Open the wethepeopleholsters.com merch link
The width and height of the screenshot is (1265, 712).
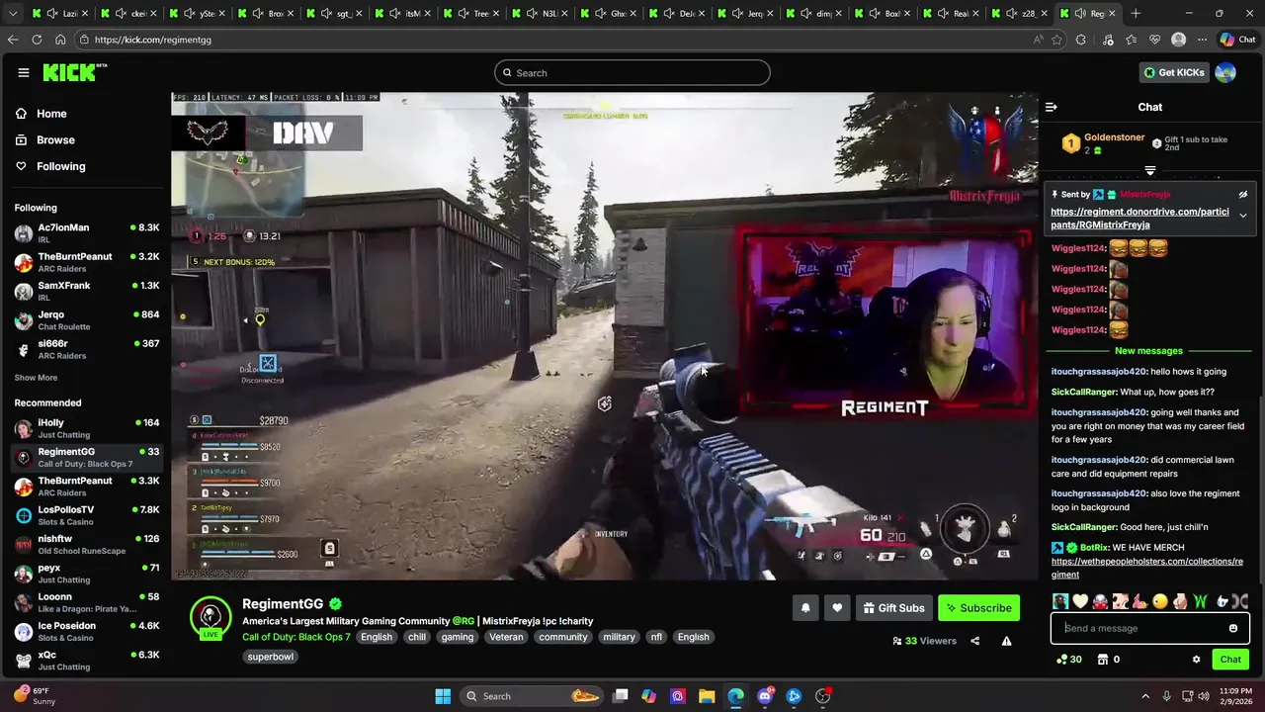[1147, 568]
